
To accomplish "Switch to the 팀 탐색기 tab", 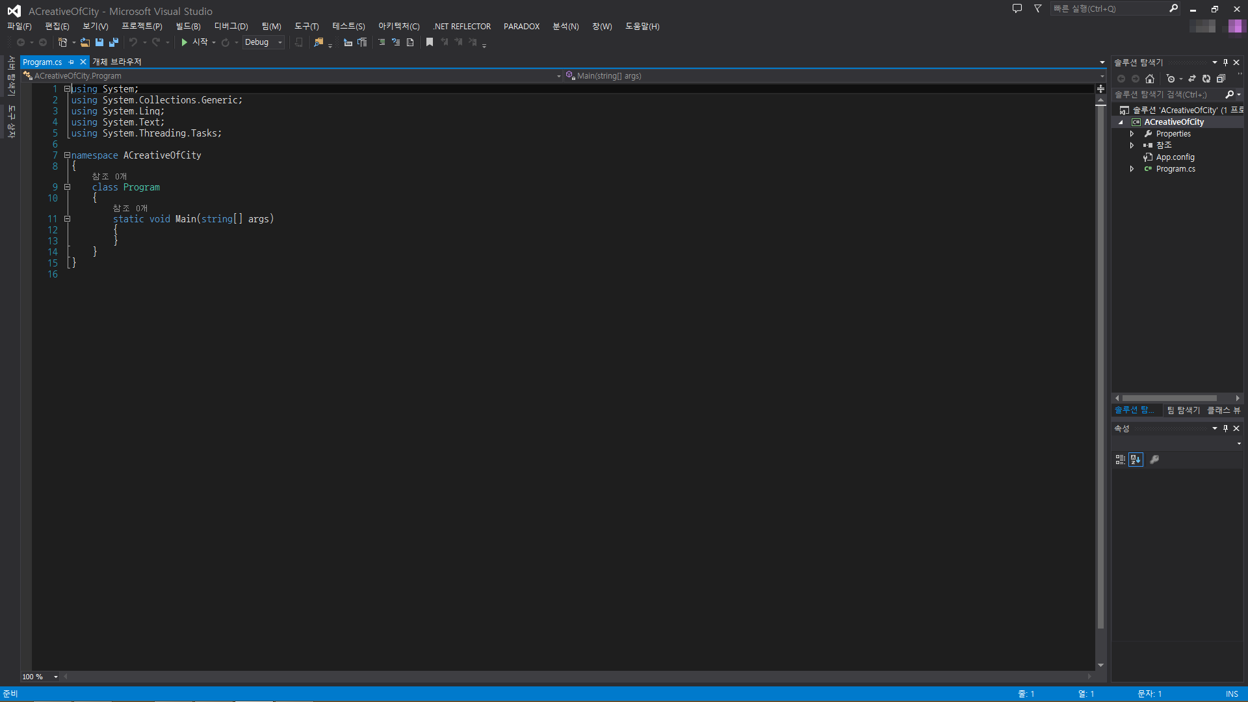I will (x=1184, y=410).
